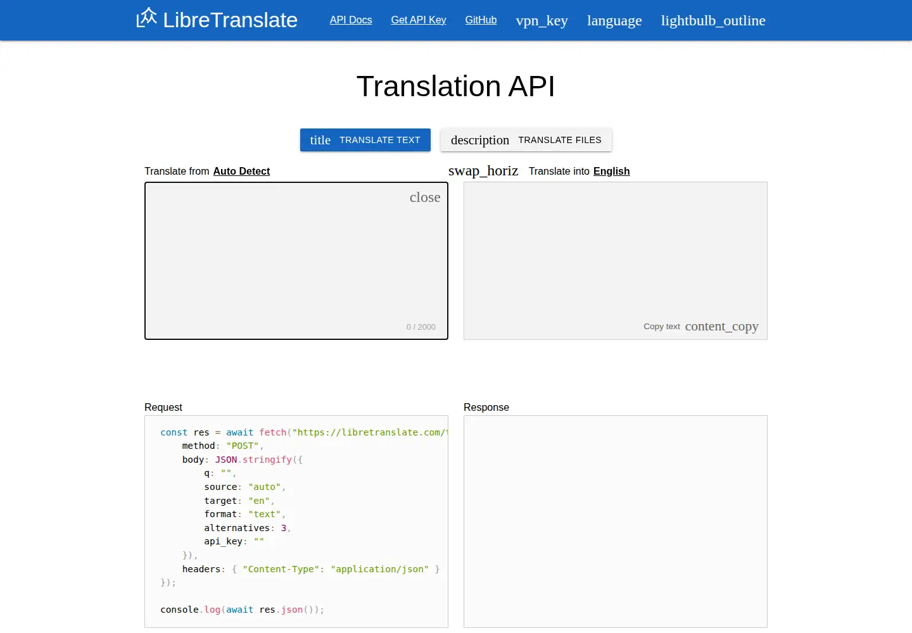Click the "Translation API" heading
The width and height of the screenshot is (912, 633).
coord(456,86)
